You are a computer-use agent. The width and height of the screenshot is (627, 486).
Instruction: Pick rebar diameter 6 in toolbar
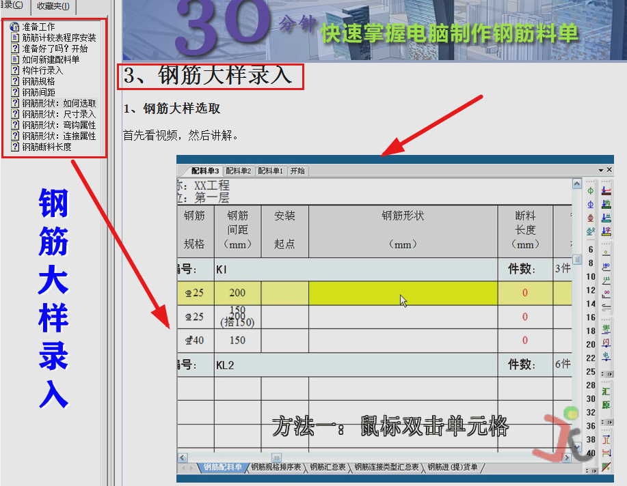591,250
